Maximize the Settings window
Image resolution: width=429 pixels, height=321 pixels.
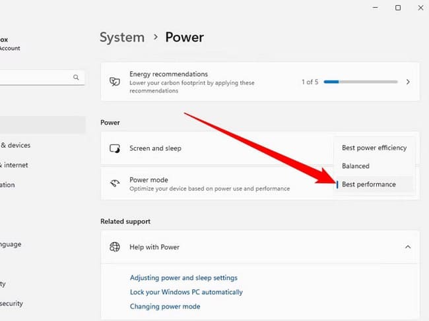tap(398, 8)
